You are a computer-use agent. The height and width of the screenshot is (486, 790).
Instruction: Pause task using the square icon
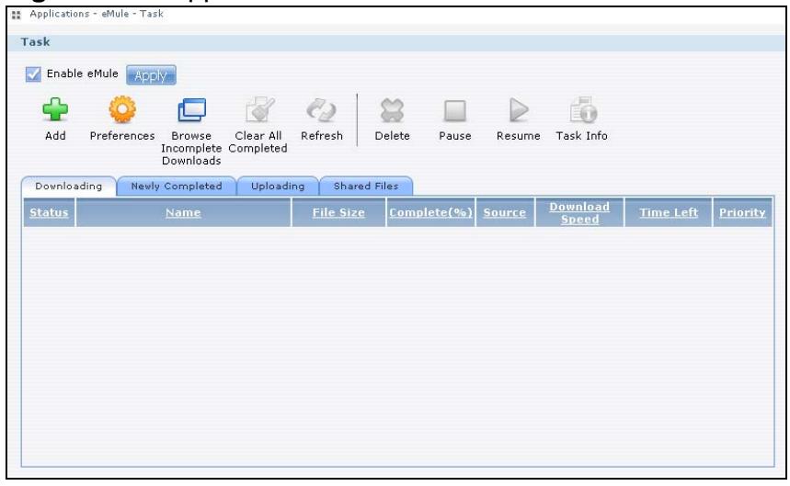[x=455, y=110]
